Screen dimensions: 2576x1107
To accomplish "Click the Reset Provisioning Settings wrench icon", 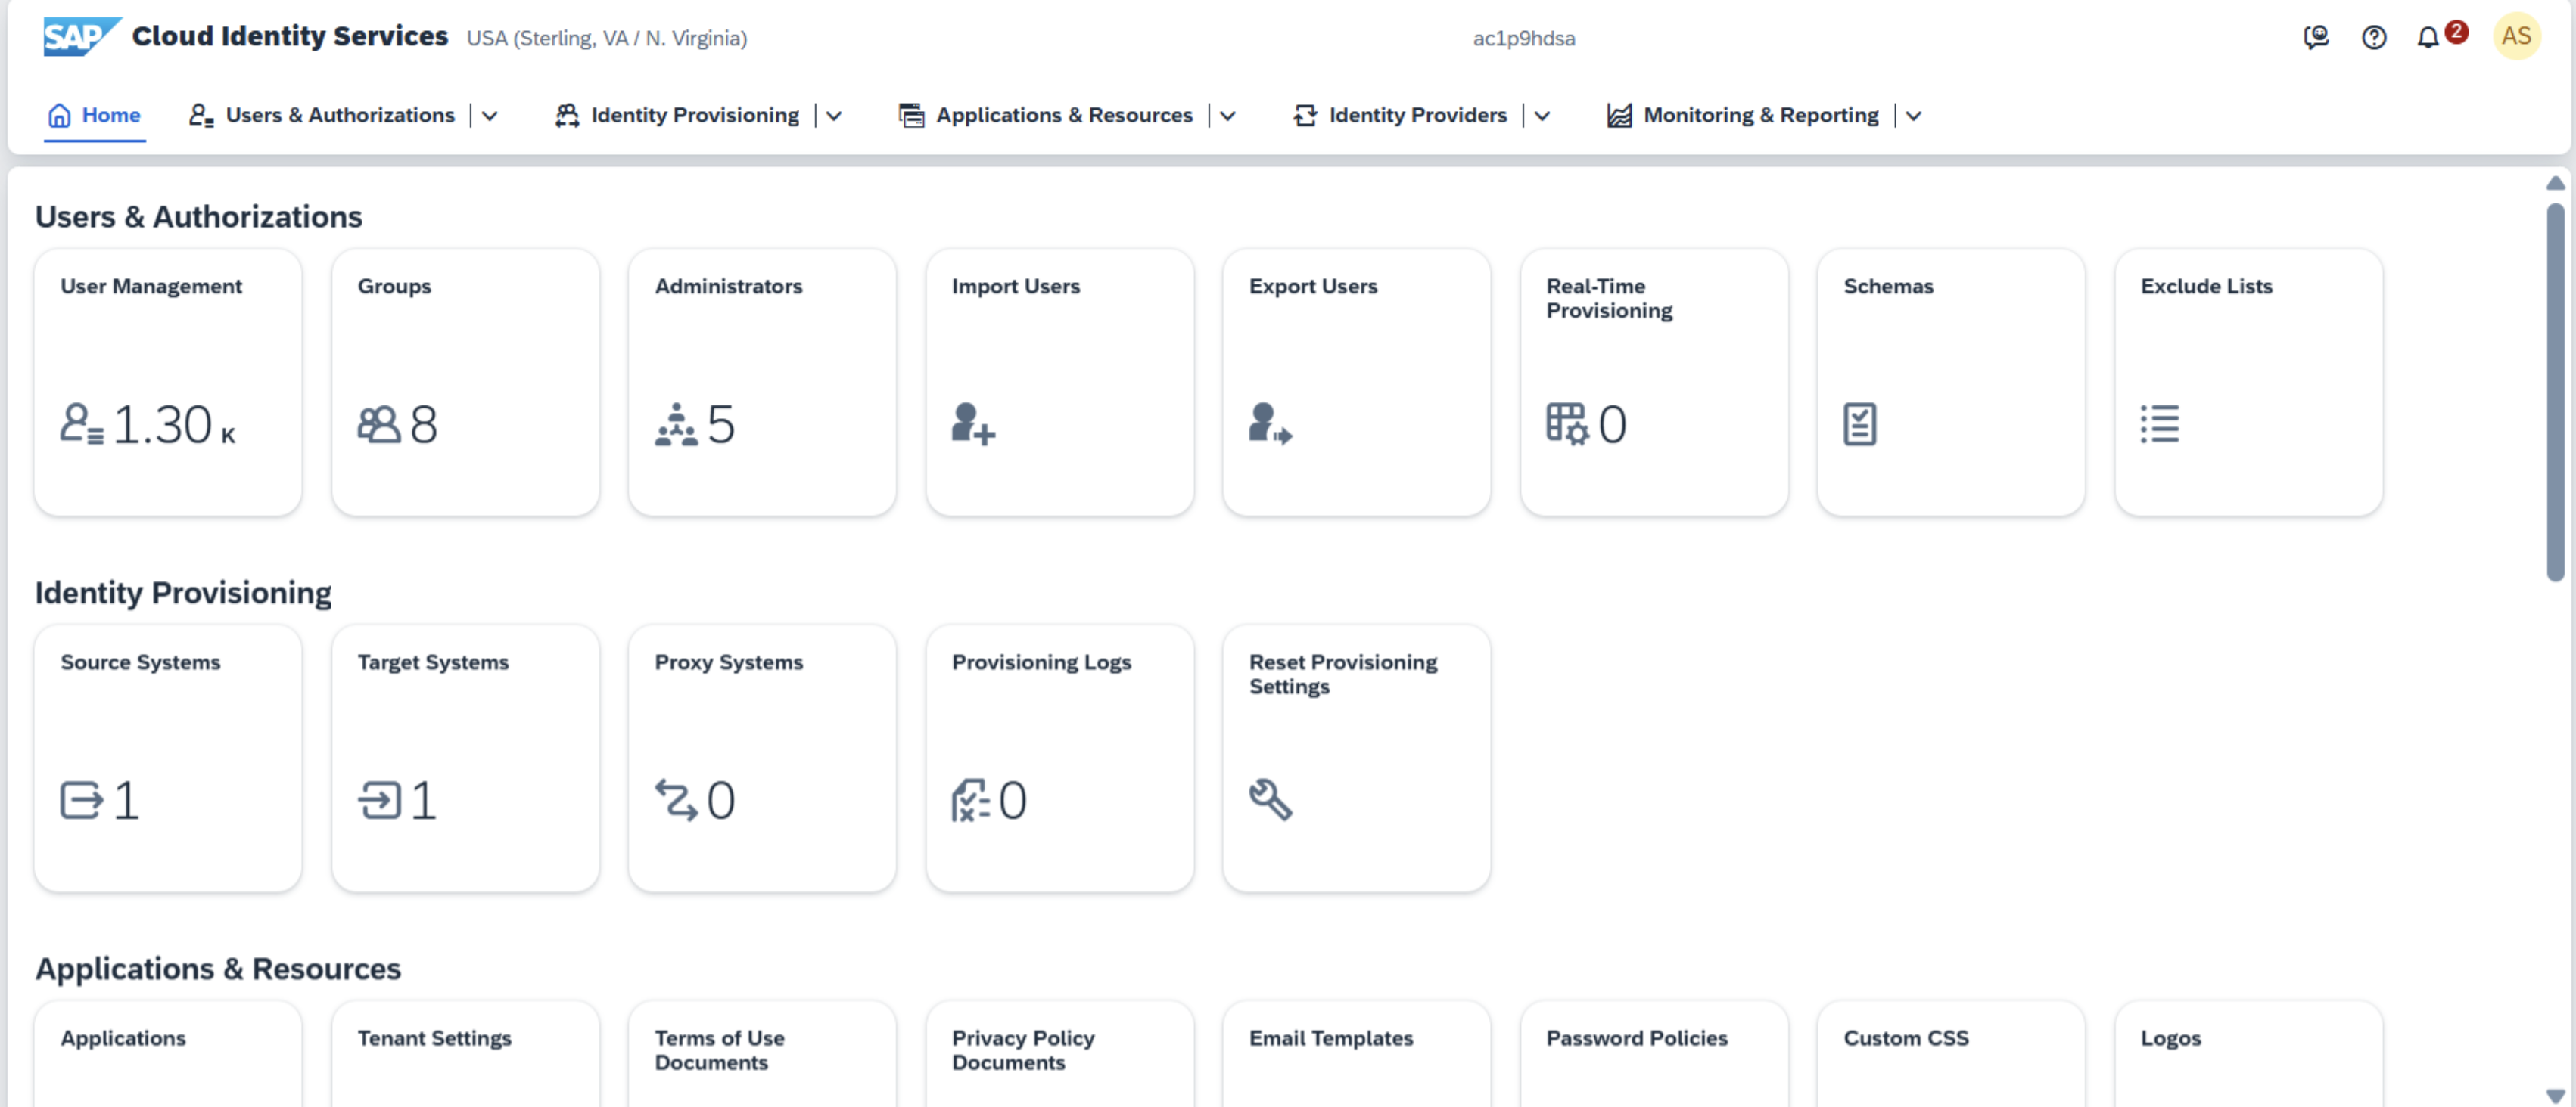I will click(x=1270, y=799).
